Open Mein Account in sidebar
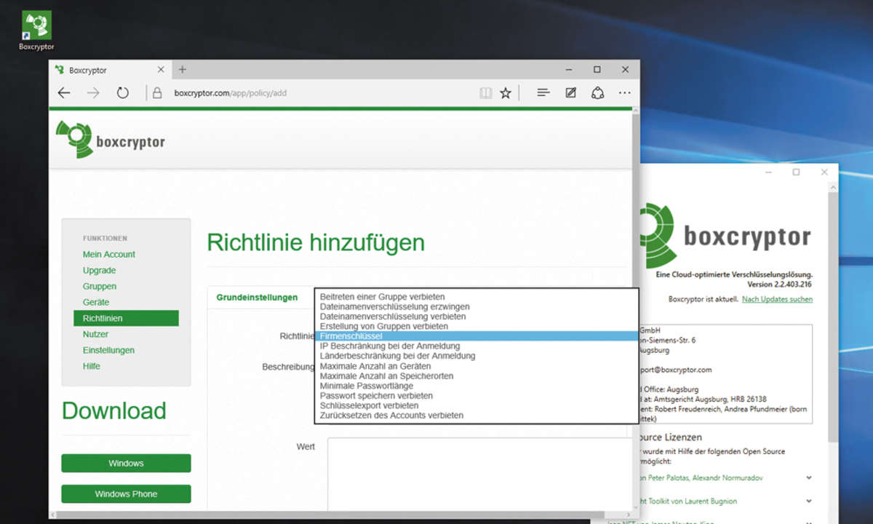 109,254
